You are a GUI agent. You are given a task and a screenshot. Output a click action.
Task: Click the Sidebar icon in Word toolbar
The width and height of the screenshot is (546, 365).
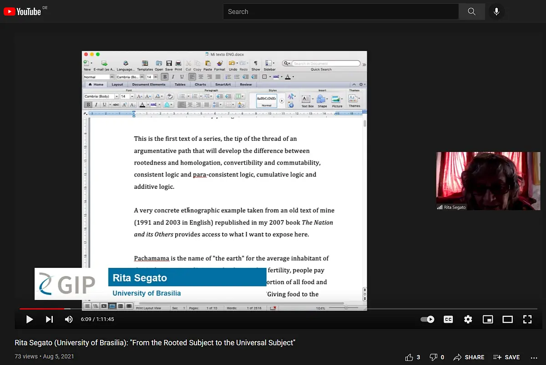[268, 63]
